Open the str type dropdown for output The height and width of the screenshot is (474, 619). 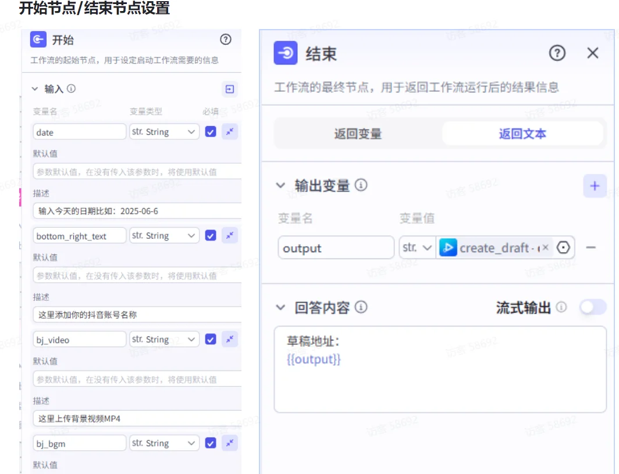click(417, 247)
